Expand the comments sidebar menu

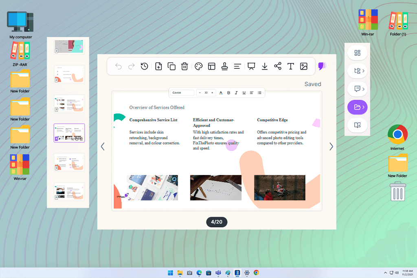(x=358, y=89)
